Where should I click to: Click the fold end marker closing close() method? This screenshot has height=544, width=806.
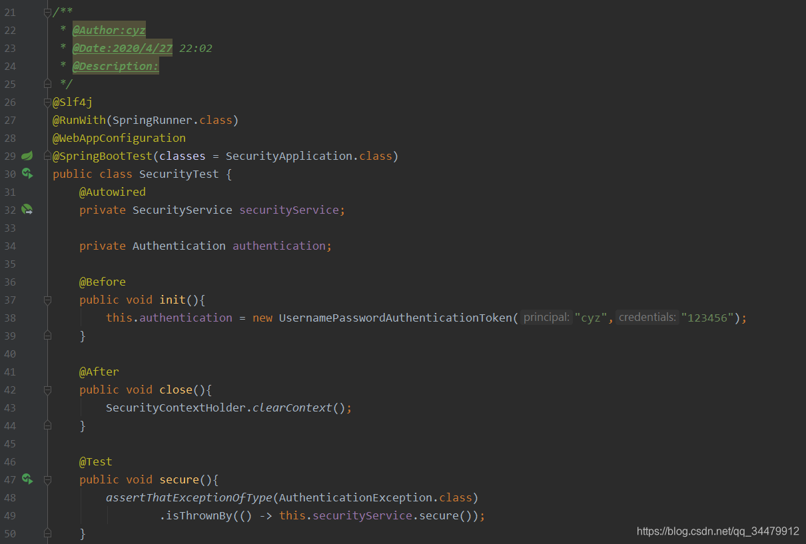(47, 425)
